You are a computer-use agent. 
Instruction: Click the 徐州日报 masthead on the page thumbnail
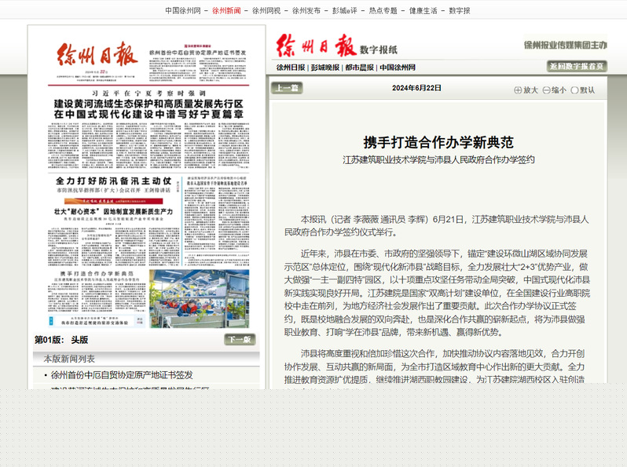point(97,54)
